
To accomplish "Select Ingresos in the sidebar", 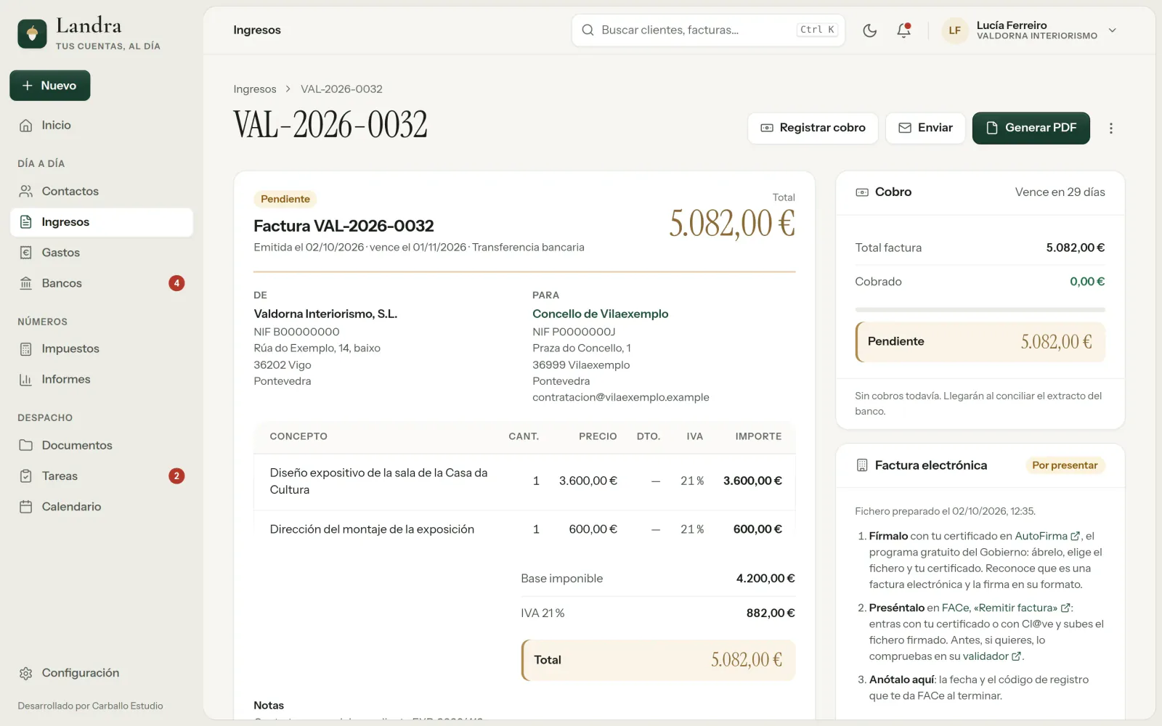I will (102, 222).
